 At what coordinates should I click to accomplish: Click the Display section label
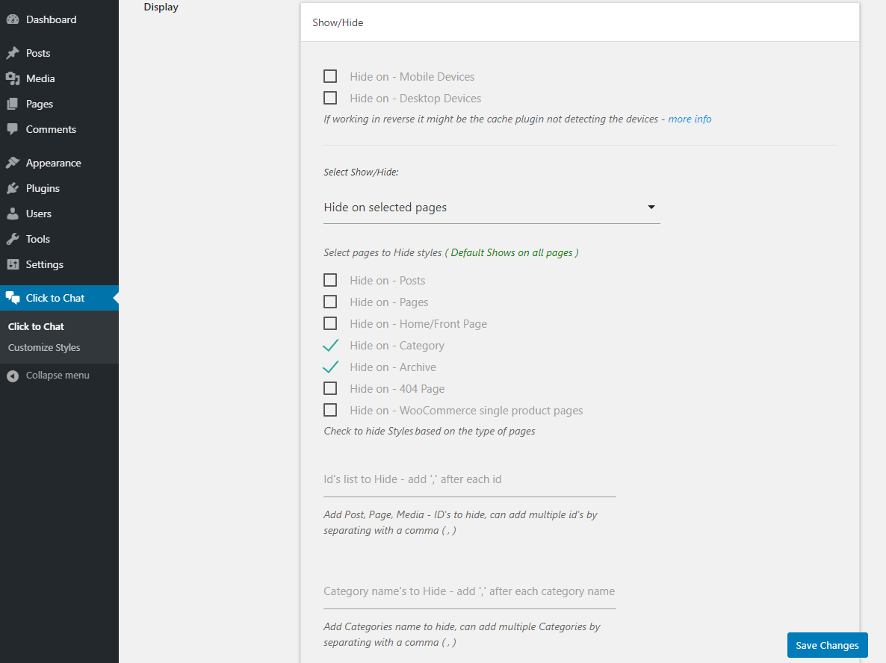pos(161,7)
